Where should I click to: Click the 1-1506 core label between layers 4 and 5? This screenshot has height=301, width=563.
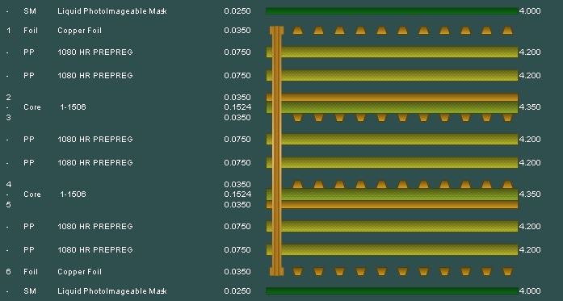tap(73, 194)
